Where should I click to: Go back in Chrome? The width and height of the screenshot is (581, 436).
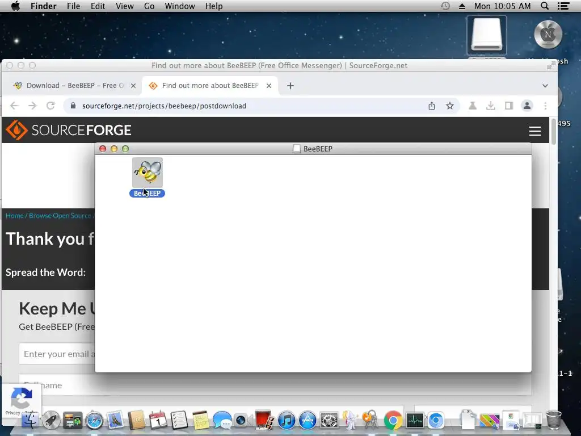click(x=14, y=106)
